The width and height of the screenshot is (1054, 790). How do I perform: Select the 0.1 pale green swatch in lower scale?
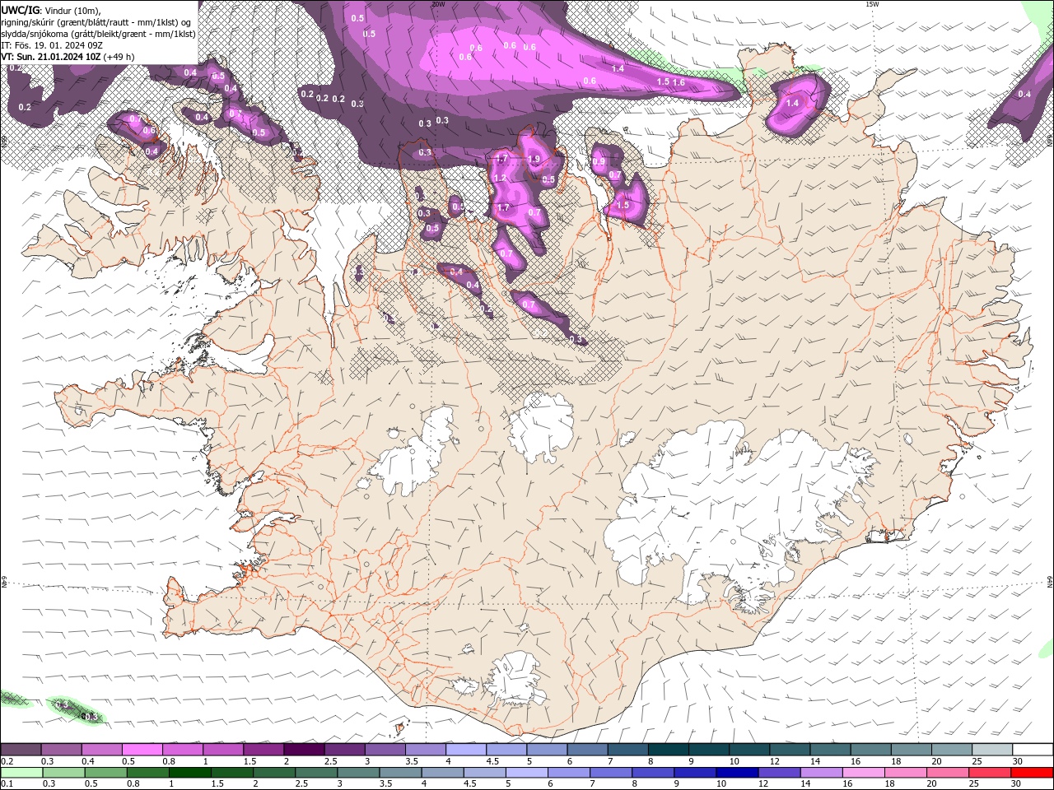coord(21,773)
